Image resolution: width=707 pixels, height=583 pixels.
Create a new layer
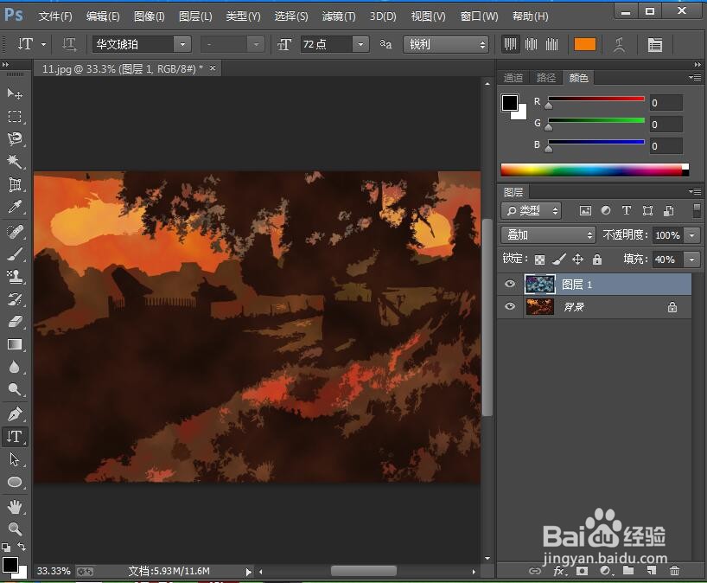point(651,570)
